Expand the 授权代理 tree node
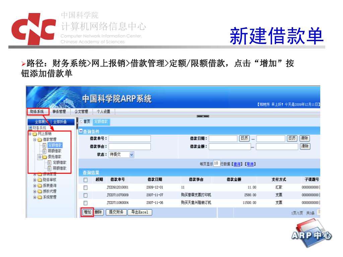This screenshot has height=257, width=343. coord(35,191)
